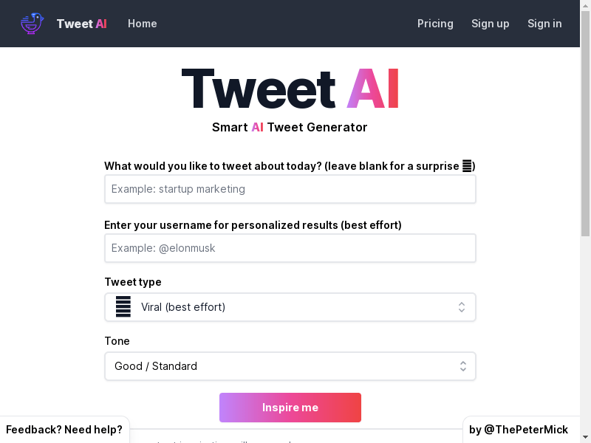This screenshot has width=591, height=443.
Task: Open the Pricing page
Action: [x=435, y=24]
